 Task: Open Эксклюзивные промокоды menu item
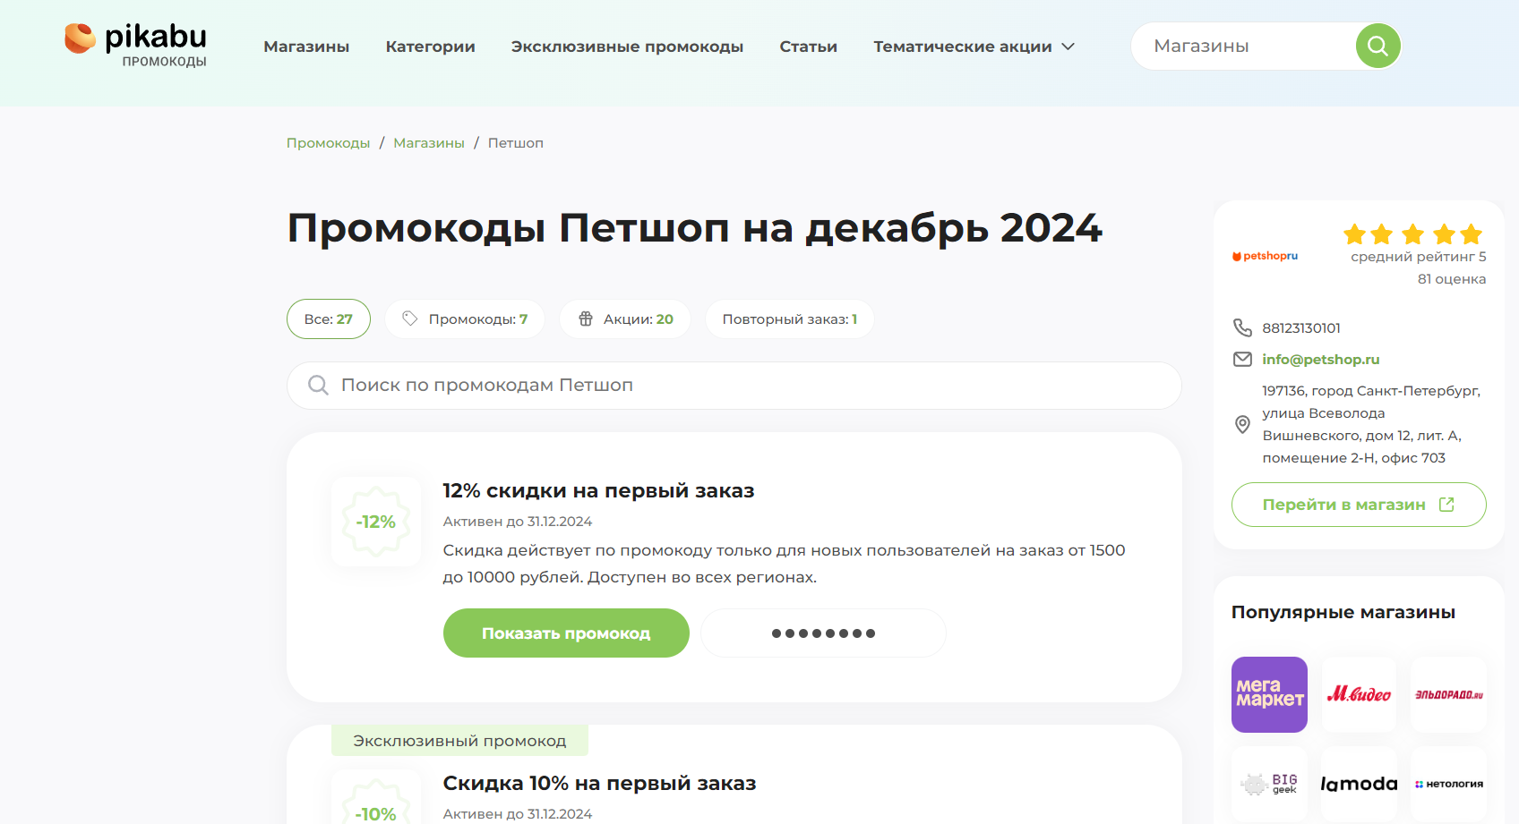[627, 47]
